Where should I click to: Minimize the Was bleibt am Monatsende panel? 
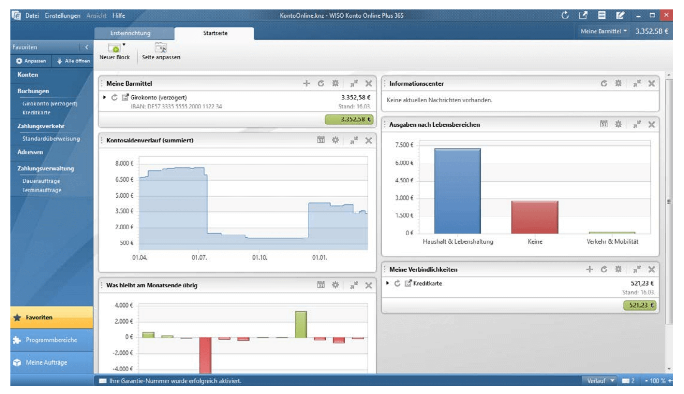tap(354, 285)
